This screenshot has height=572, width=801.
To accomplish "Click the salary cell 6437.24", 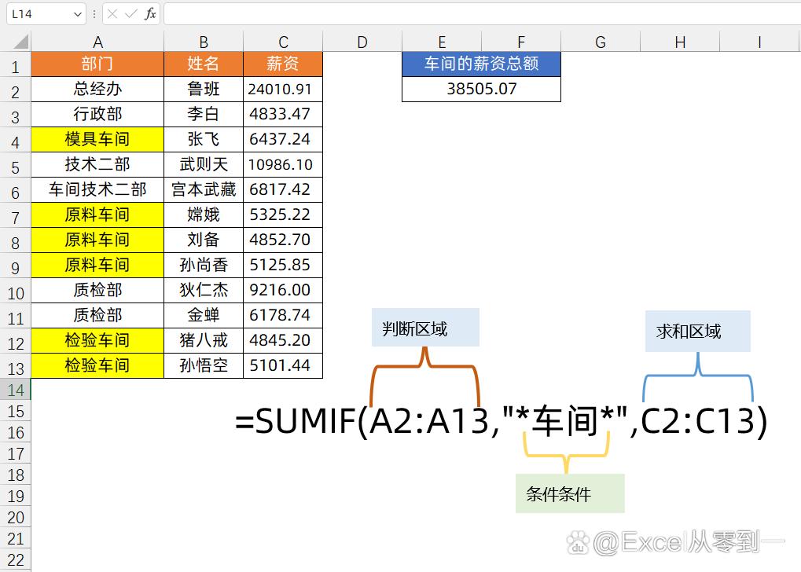I will 283,139.
